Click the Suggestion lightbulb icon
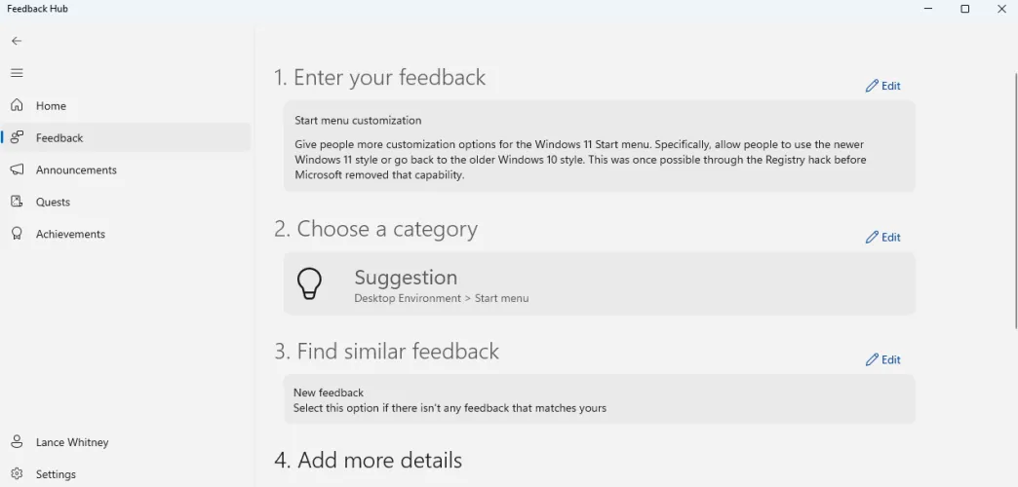This screenshot has width=1018, height=487. [309, 283]
